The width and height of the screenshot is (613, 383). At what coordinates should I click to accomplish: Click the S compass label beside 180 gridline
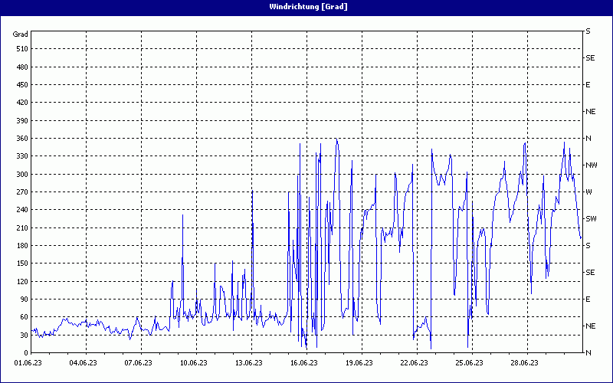(588, 246)
